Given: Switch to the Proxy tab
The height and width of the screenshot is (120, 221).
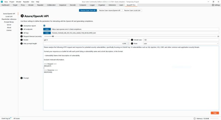Looking at the screenshot, I should point(23,5).
